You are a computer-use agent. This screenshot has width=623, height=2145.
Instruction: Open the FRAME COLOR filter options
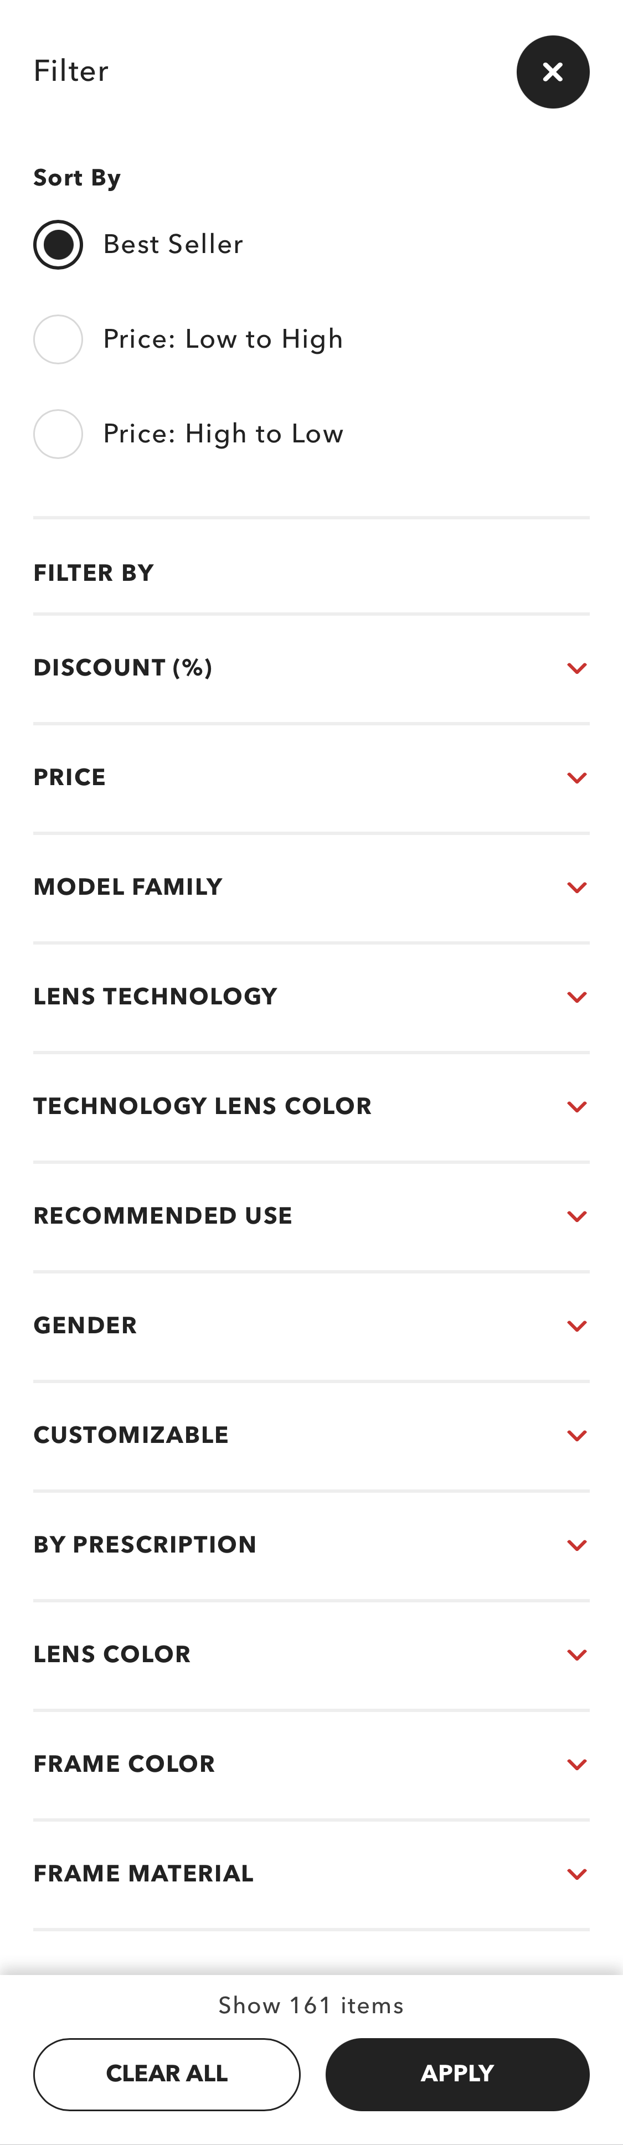point(311,1764)
